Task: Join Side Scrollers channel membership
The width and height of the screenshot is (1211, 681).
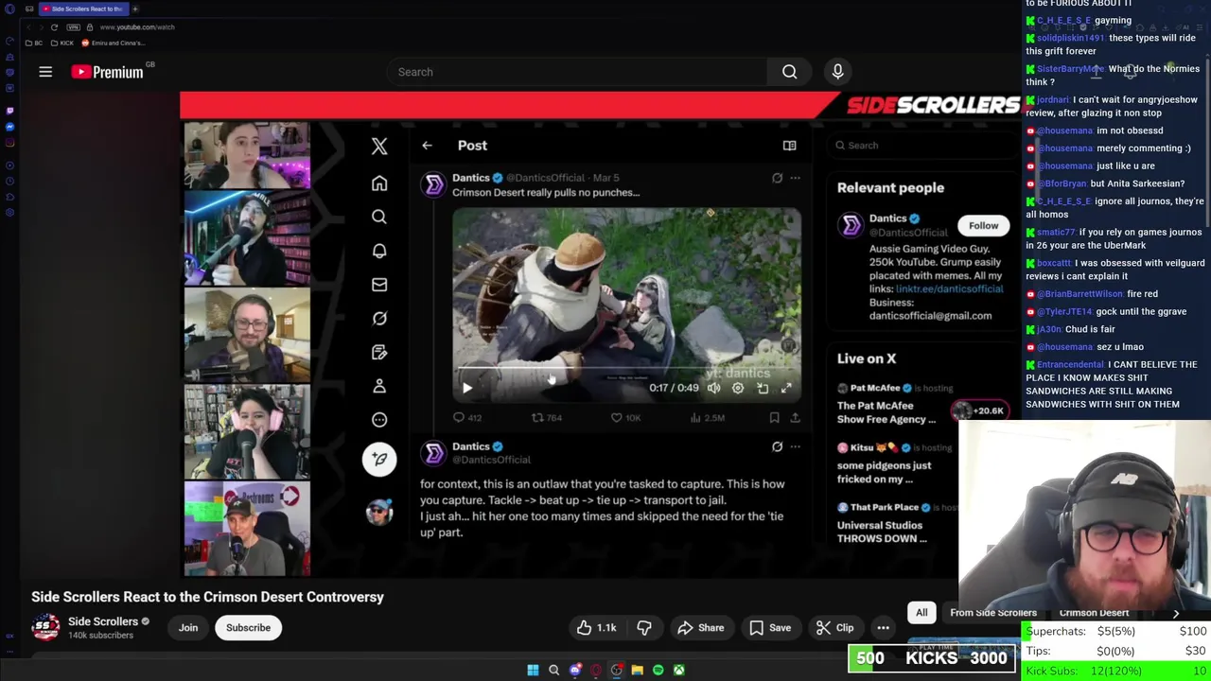Action: tap(188, 628)
